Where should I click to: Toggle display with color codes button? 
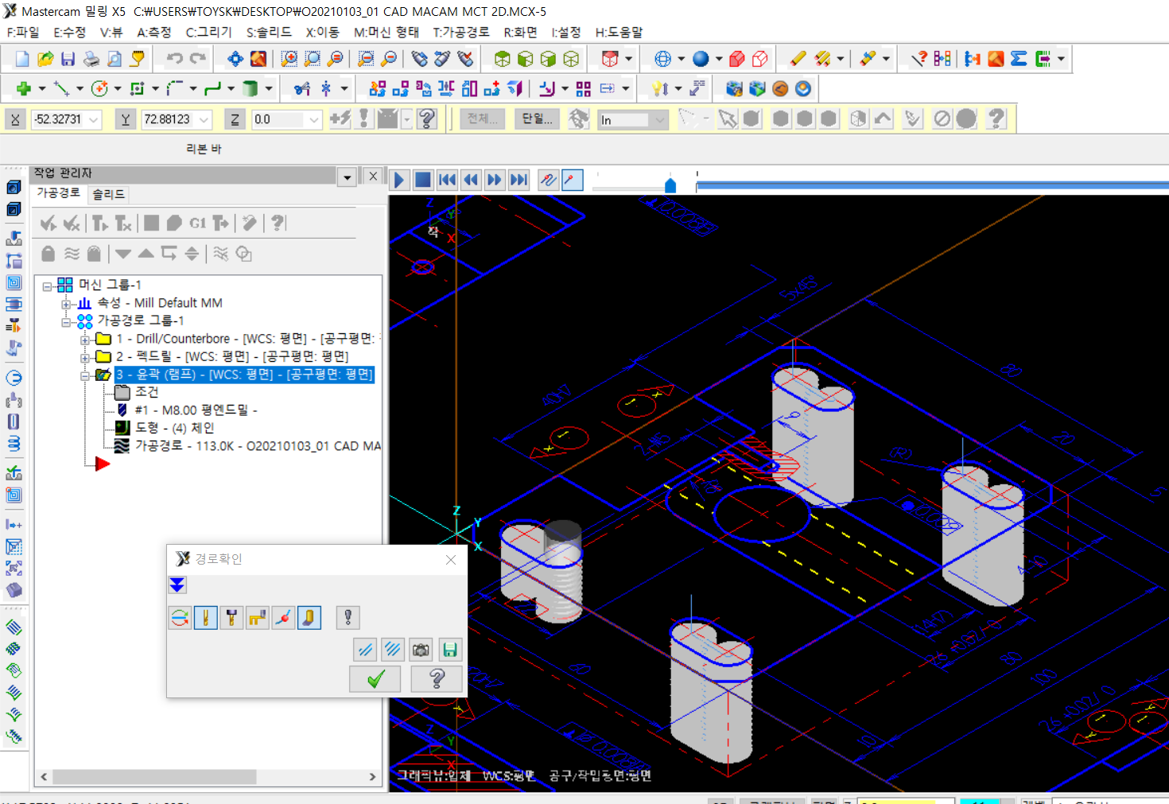[x=180, y=617]
